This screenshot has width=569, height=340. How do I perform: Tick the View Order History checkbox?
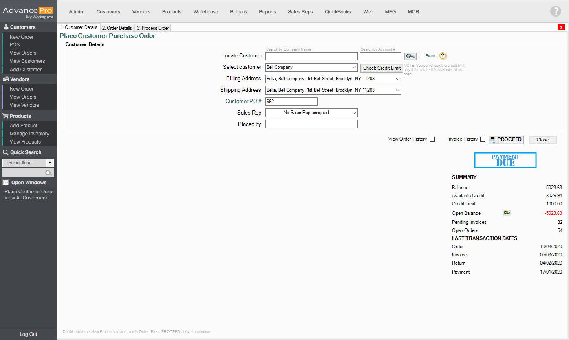click(x=432, y=139)
